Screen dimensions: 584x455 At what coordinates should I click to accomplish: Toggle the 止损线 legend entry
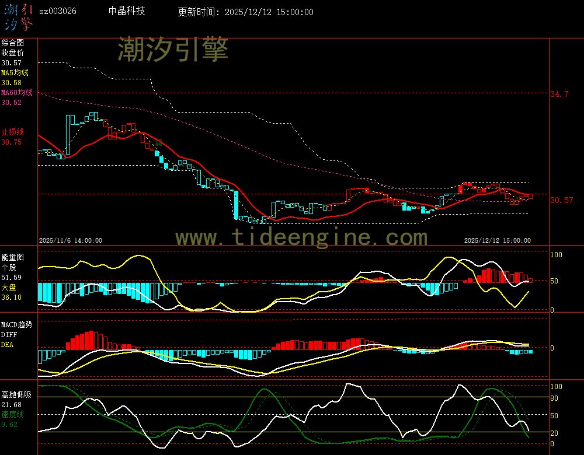point(12,132)
